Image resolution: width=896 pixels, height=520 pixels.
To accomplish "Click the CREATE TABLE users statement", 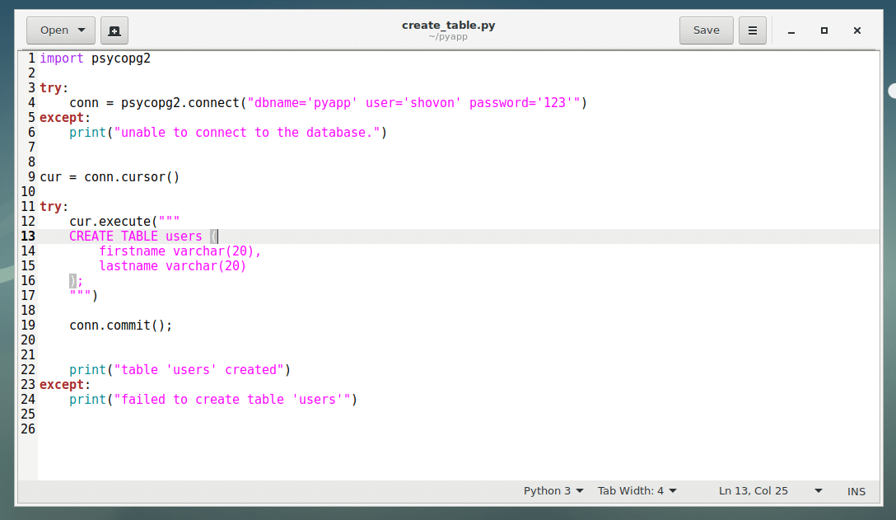I will point(136,237).
